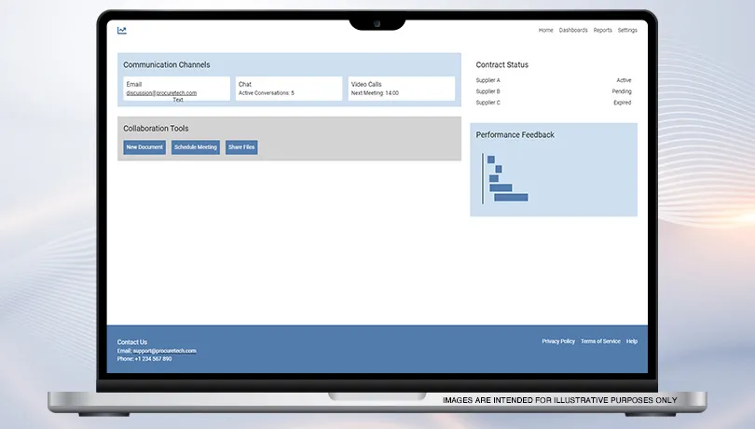Click the chart logo icon
The width and height of the screenshot is (755, 429).
pyautogui.click(x=122, y=30)
